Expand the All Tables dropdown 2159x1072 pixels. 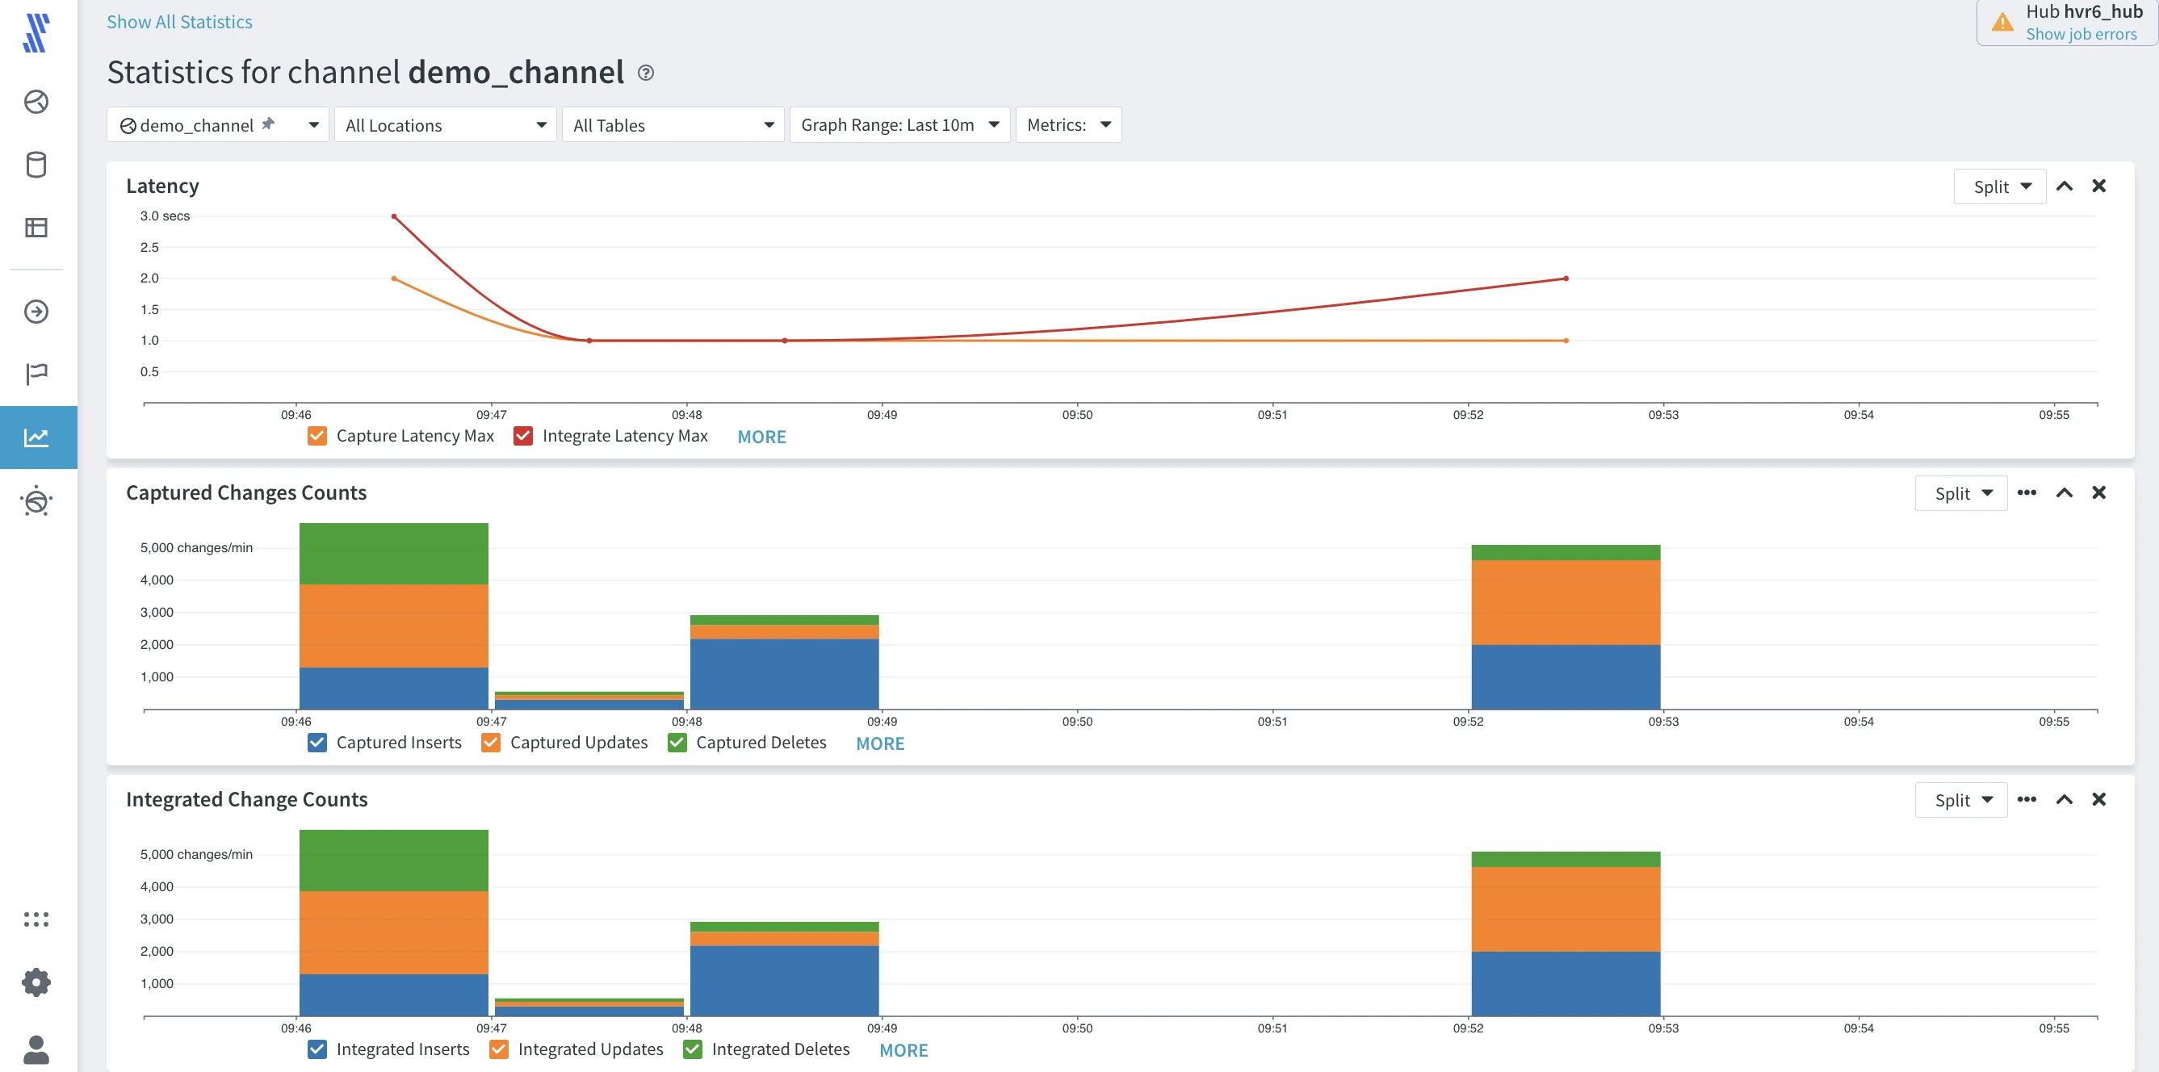pyautogui.click(x=673, y=125)
